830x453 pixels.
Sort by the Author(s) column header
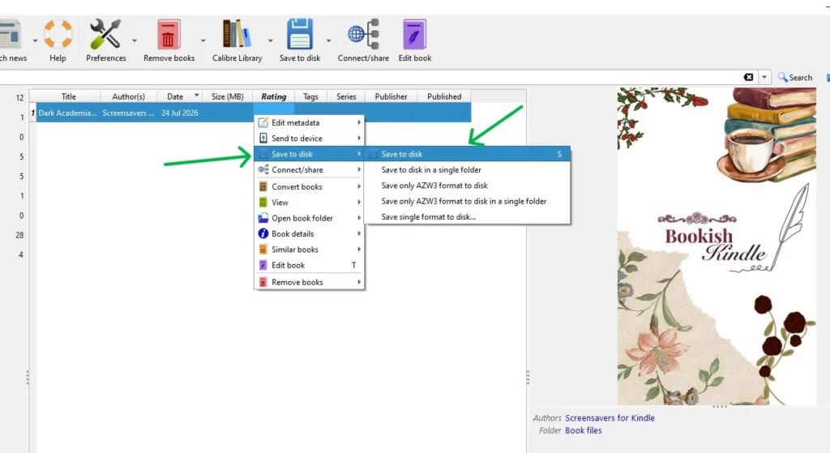(129, 96)
